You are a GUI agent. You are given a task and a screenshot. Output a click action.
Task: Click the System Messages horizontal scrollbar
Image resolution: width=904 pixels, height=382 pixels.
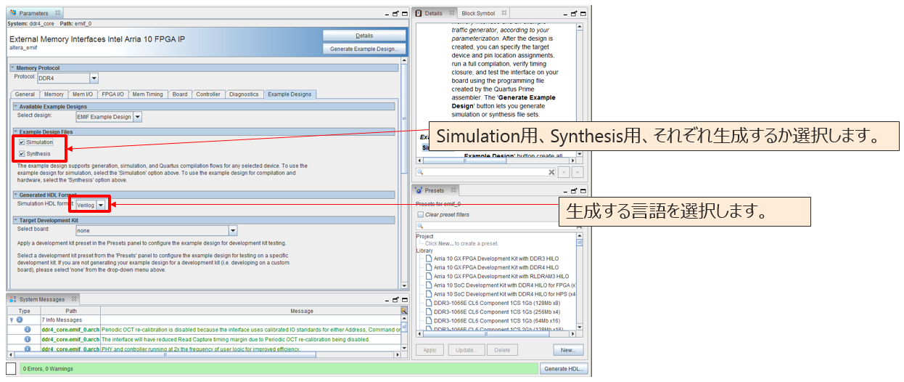coord(202,356)
